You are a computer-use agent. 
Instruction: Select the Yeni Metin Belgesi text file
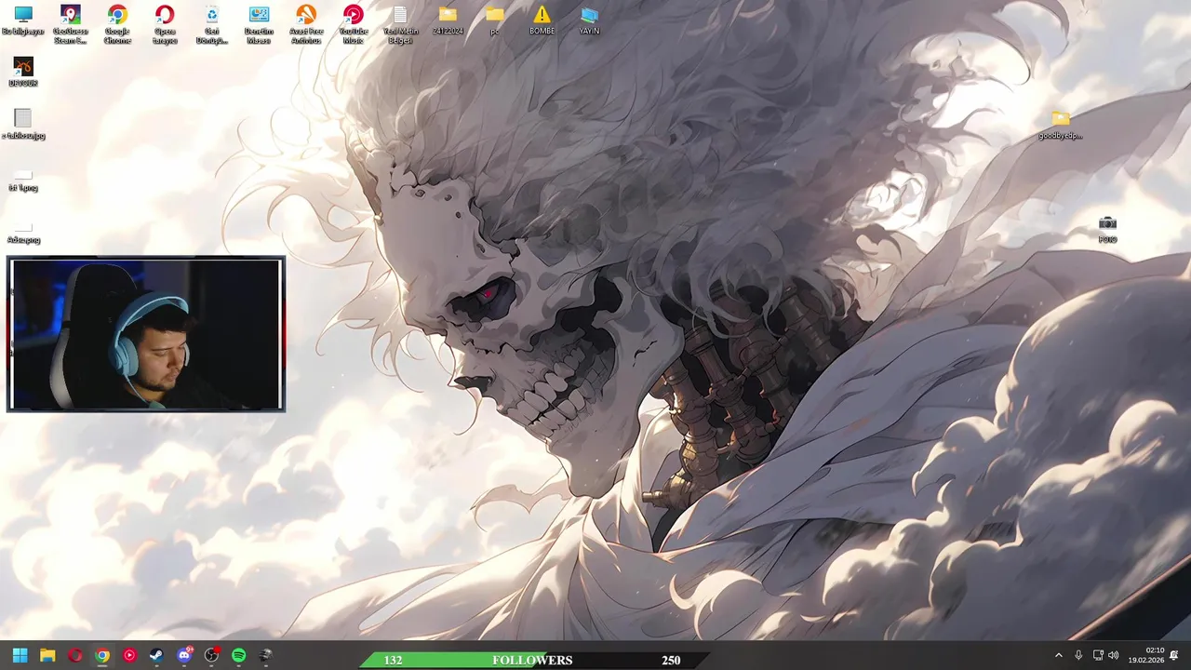(400, 24)
